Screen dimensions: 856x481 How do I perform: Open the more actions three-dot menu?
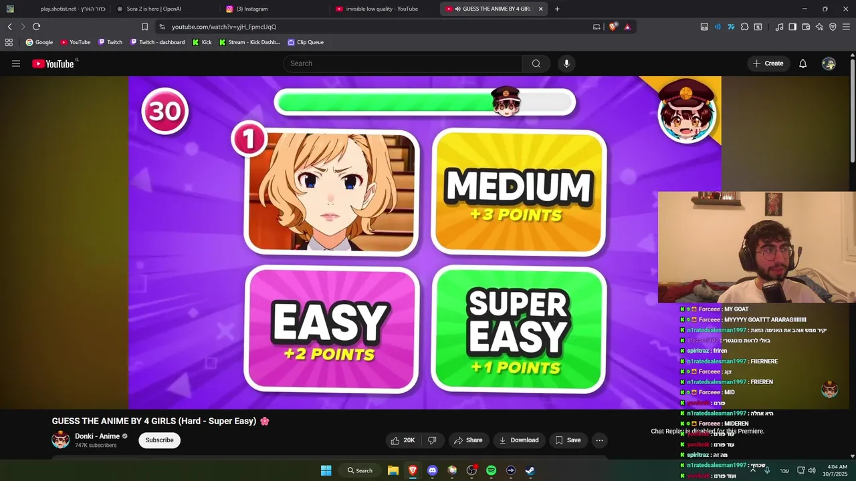pyautogui.click(x=599, y=440)
